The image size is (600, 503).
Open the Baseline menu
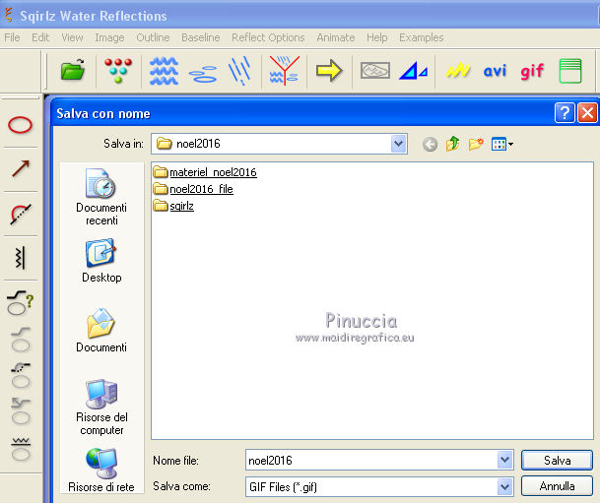(201, 37)
